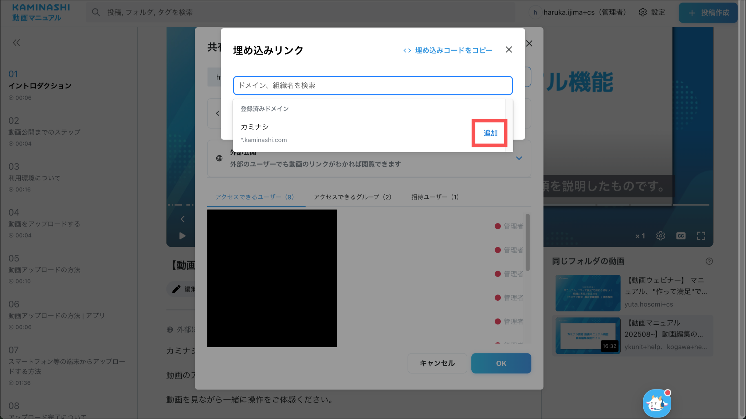Confirm with the OK button
The image size is (746, 419).
tap(501, 363)
